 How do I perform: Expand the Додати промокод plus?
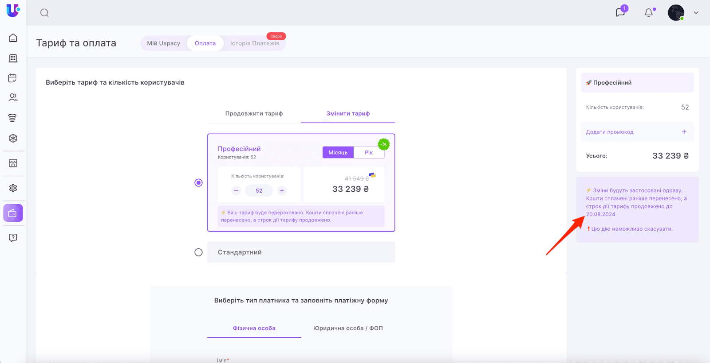click(684, 132)
